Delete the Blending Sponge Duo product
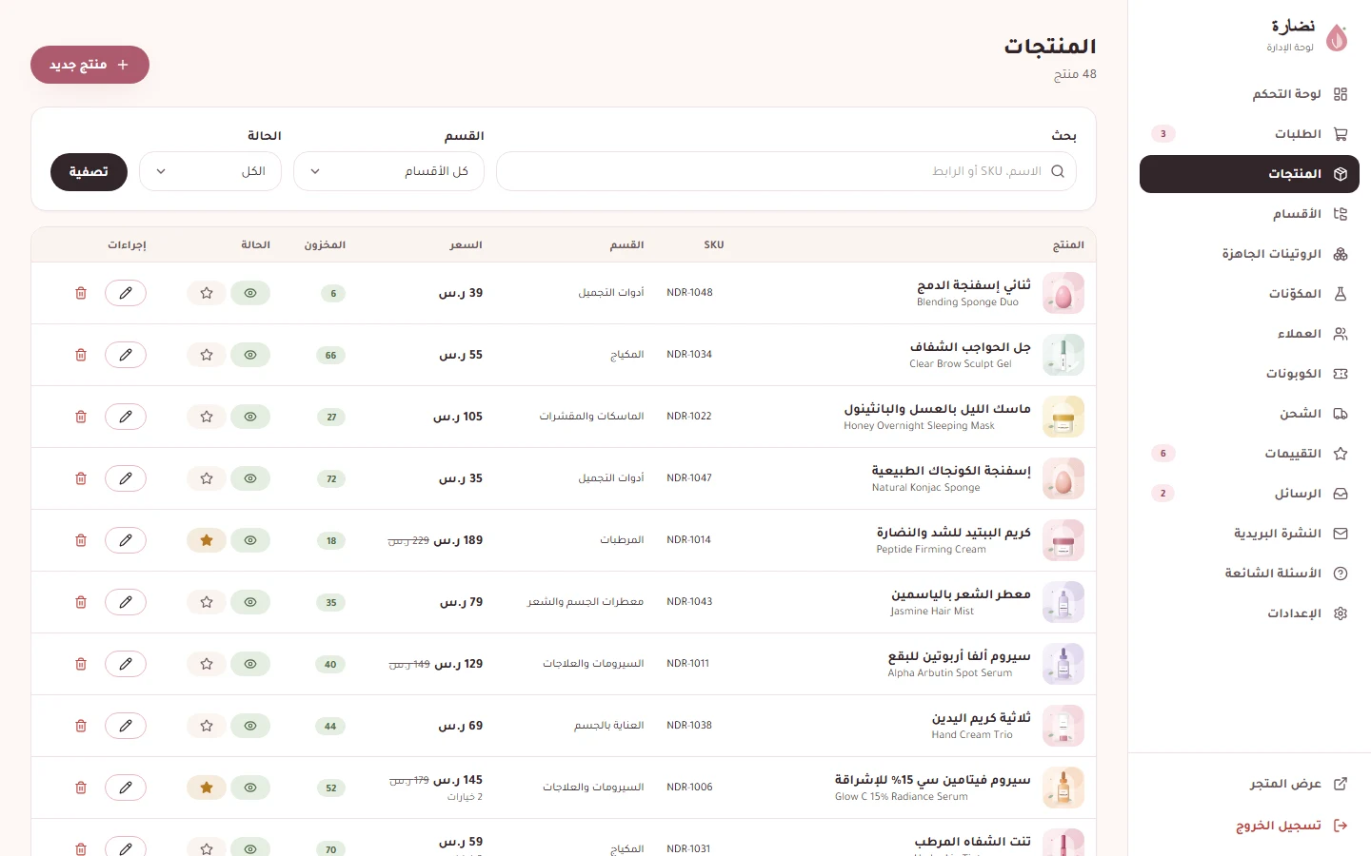The image size is (1371, 856). tap(81, 293)
